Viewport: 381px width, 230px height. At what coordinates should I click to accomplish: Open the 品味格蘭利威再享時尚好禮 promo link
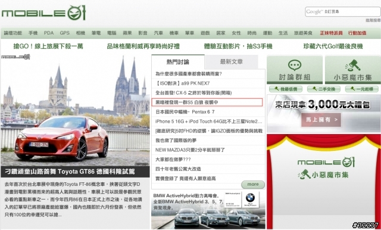[143, 46]
